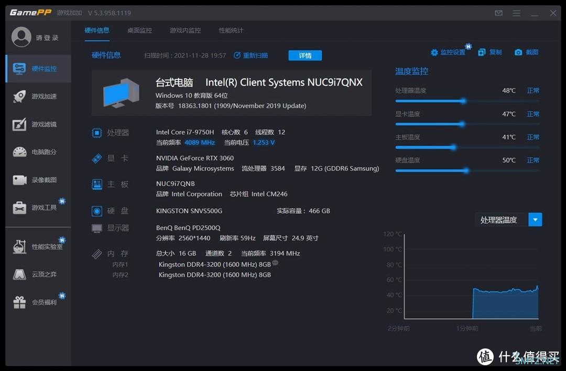Screen dimensions: 566x371
Task: Click the 内存2 Kingston DDR4-3200 row
Action: click(214, 275)
